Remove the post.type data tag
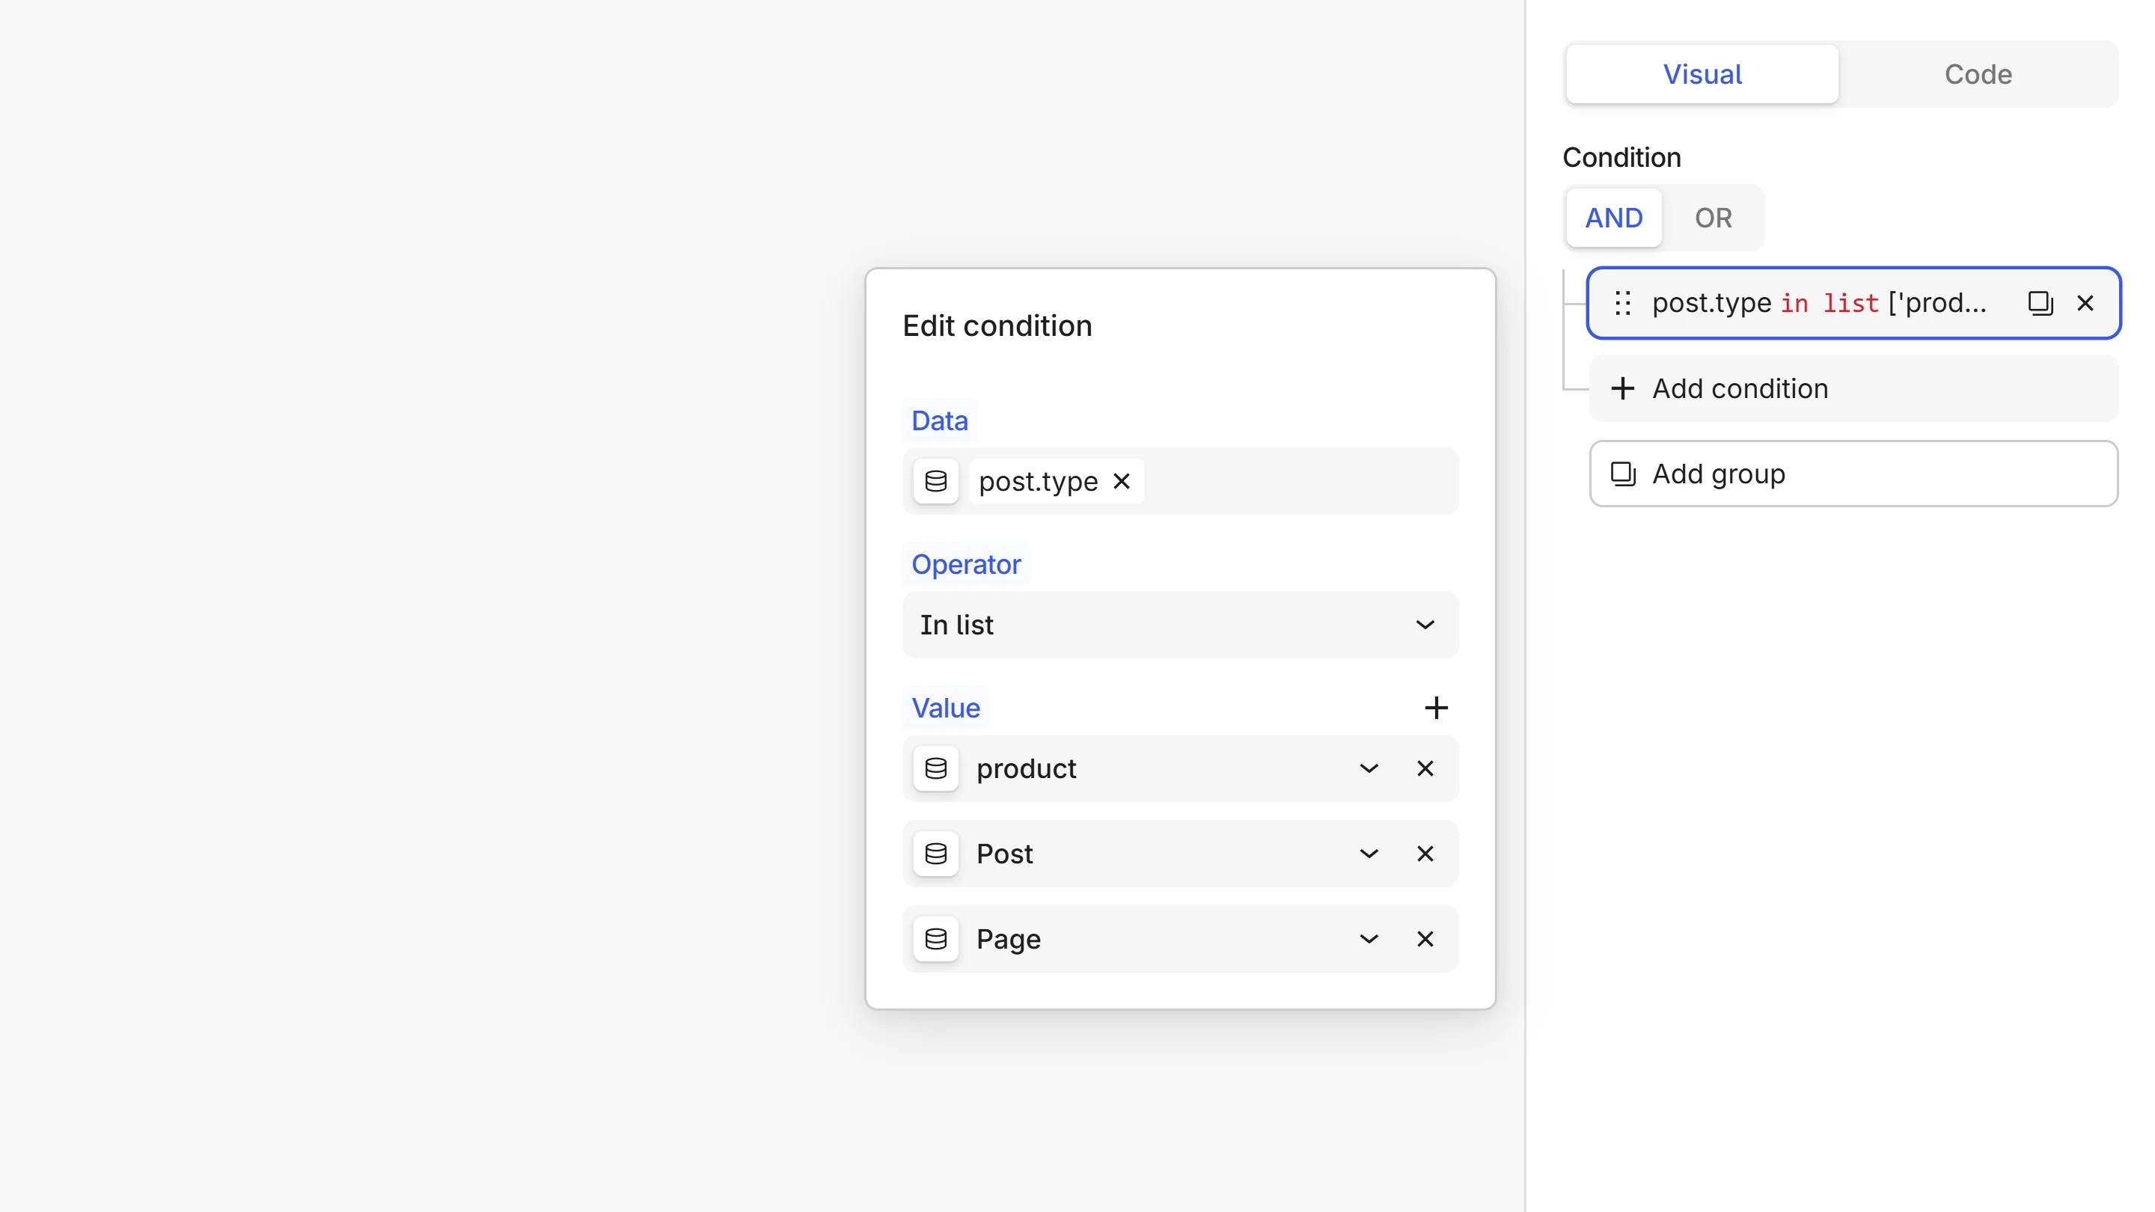The image size is (2155, 1212). pyautogui.click(x=1122, y=481)
